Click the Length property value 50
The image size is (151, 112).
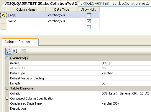[126, 83]
